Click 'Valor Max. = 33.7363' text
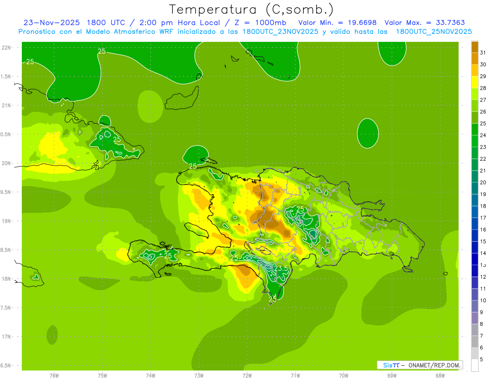Screen dimensions: 494x381 (425, 23)
